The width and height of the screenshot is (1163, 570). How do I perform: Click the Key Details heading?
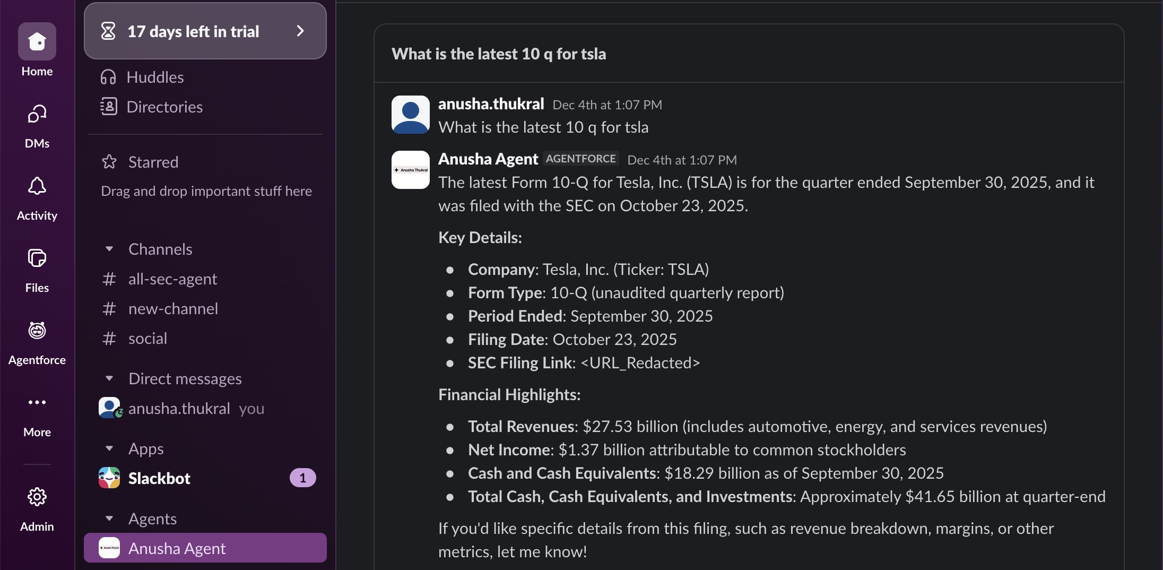pos(480,237)
